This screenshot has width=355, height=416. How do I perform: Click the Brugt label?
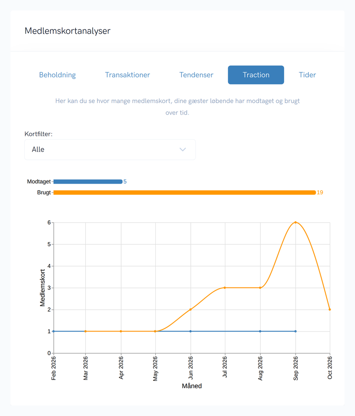pos(44,192)
